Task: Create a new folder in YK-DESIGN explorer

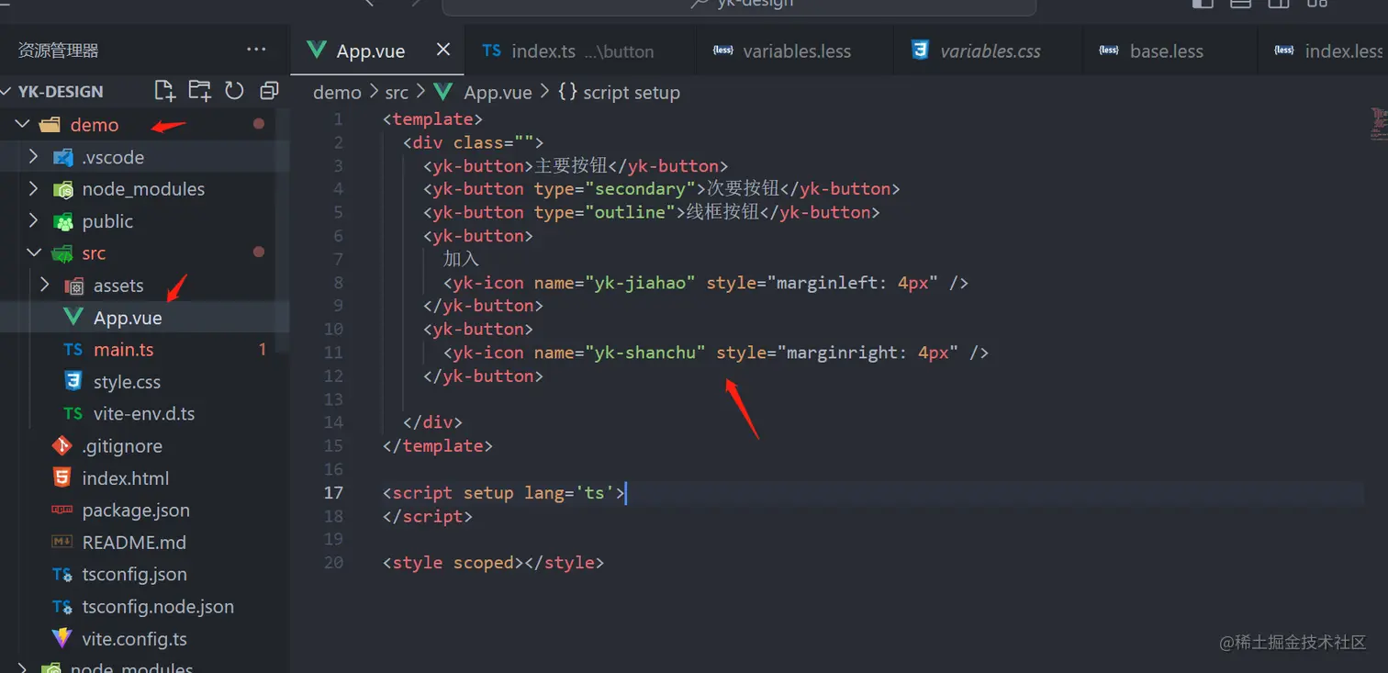Action: [x=199, y=91]
